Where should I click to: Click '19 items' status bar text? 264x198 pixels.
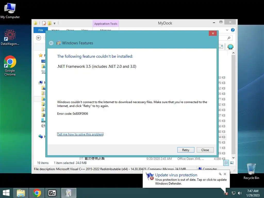point(43,163)
